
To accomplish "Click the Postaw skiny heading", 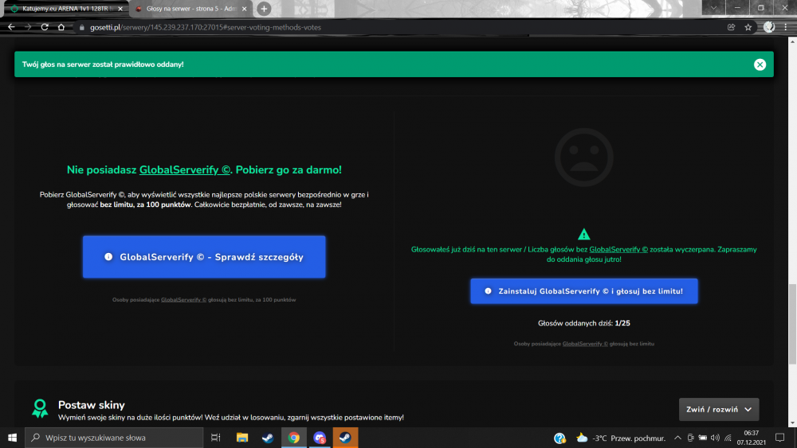I will coord(92,405).
